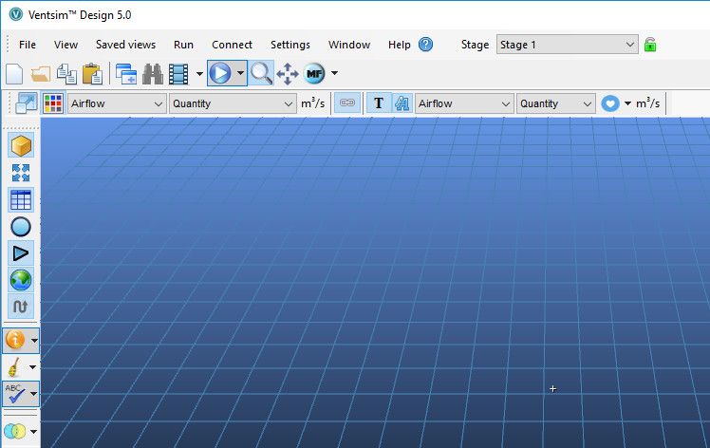This screenshot has height=448, width=710.
Task: Expand arrow next to info icon
Action: tap(34, 340)
